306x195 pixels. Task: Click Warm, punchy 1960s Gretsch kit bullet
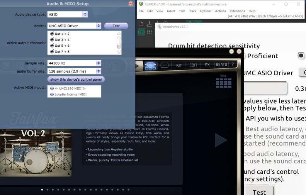click(112, 160)
